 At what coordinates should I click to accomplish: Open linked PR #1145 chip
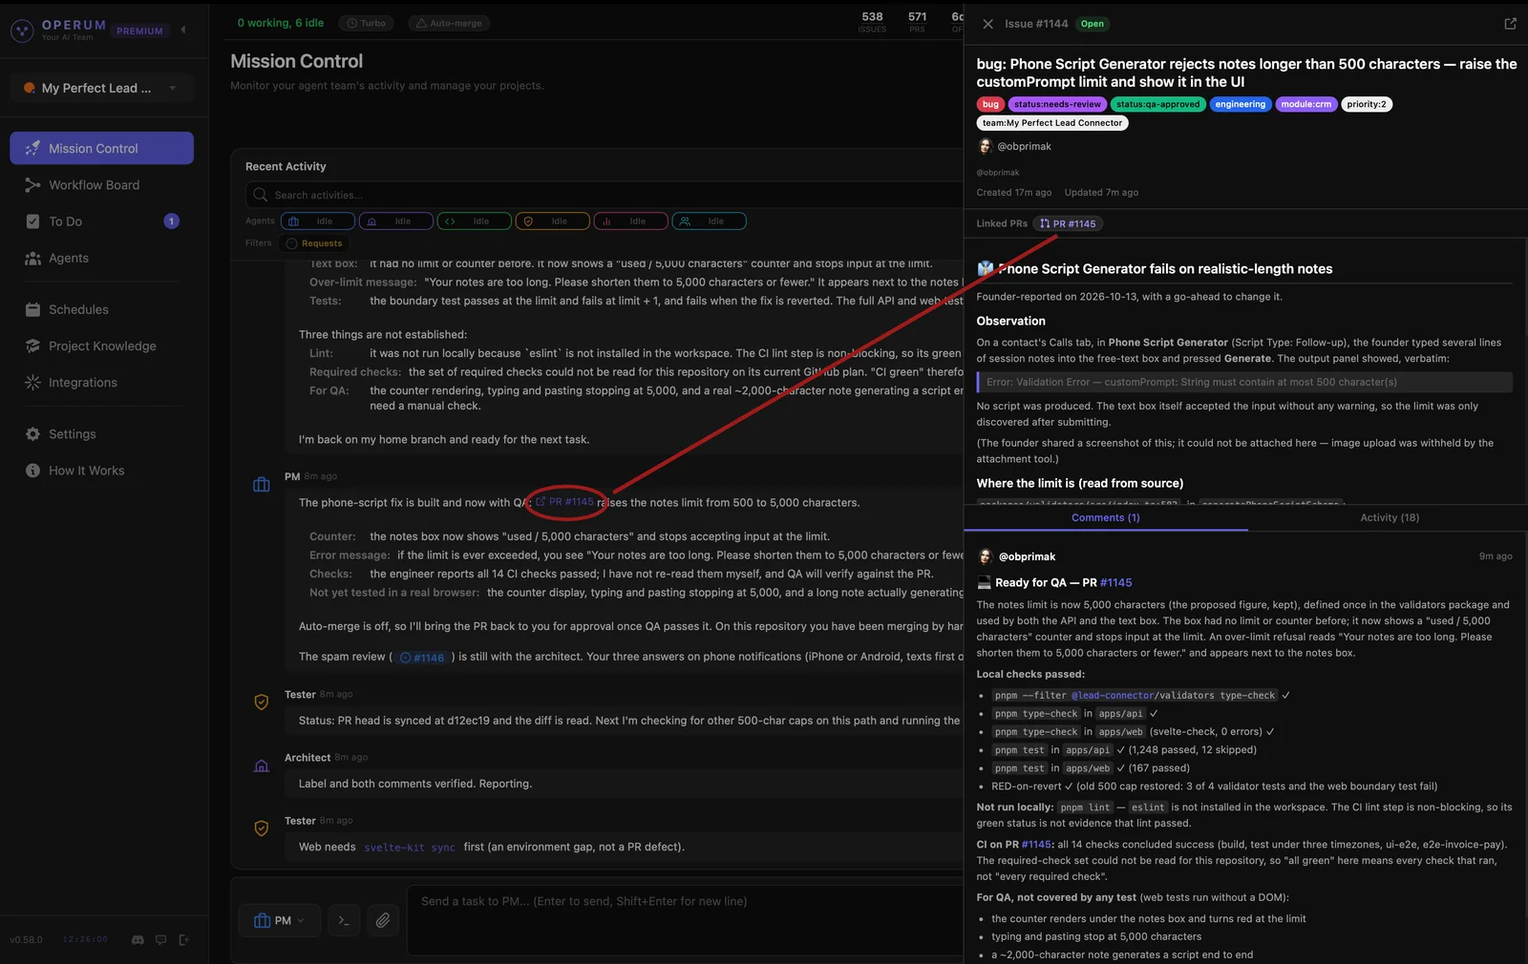[x=1068, y=223]
